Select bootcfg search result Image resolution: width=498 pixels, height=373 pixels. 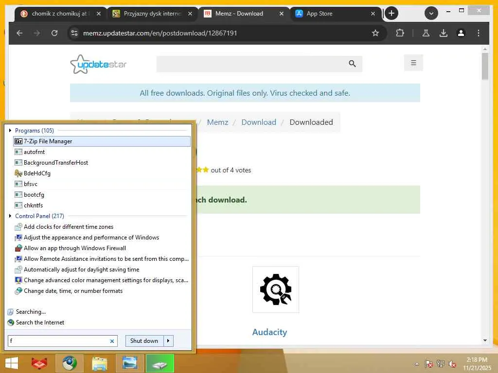click(x=102, y=194)
